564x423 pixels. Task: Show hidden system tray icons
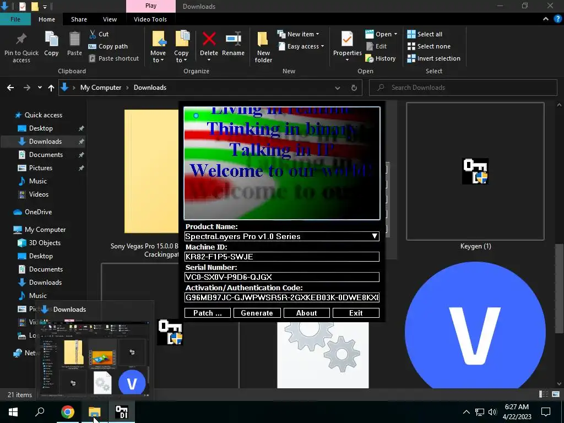tap(466, 412)
